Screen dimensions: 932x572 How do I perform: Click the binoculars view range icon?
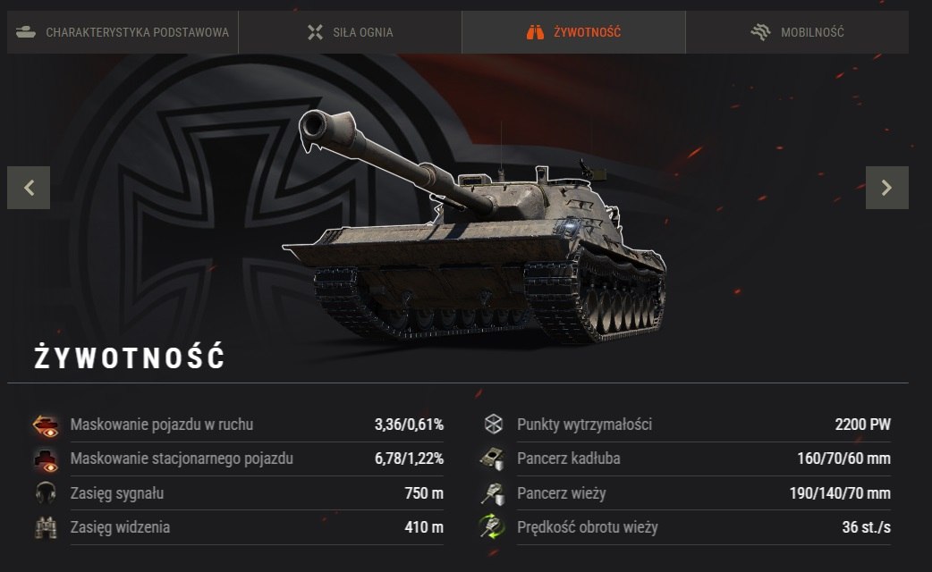click(46, 527)
